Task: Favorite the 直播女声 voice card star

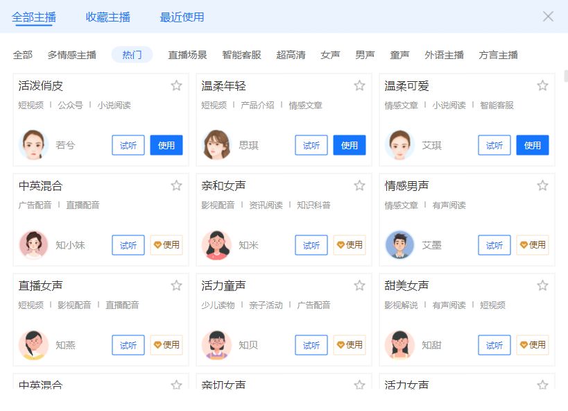Action: (176, 285)
